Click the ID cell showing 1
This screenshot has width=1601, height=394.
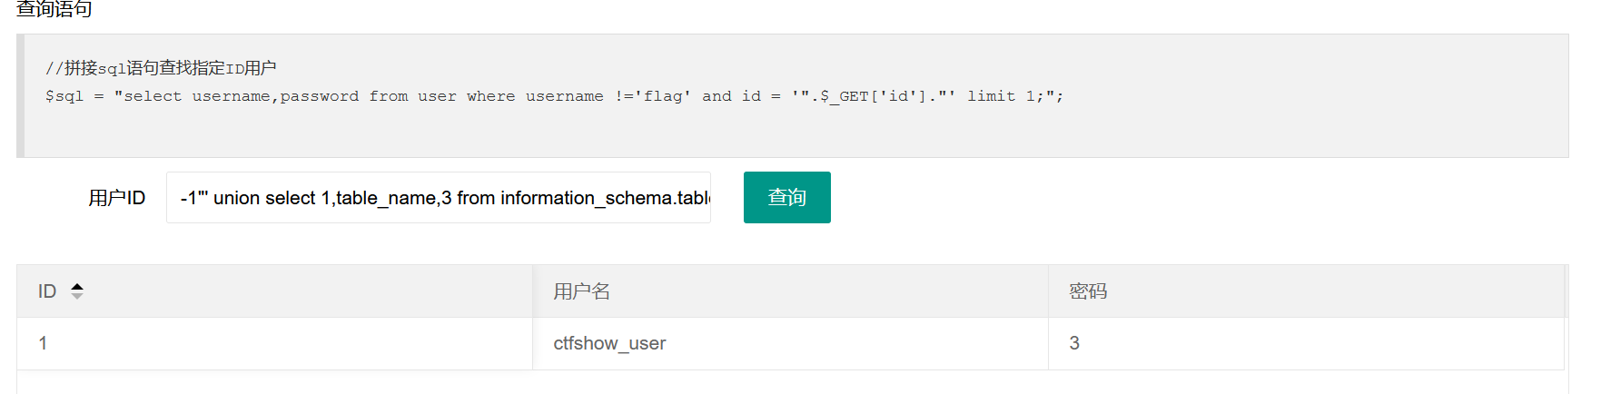click(43, 343)
